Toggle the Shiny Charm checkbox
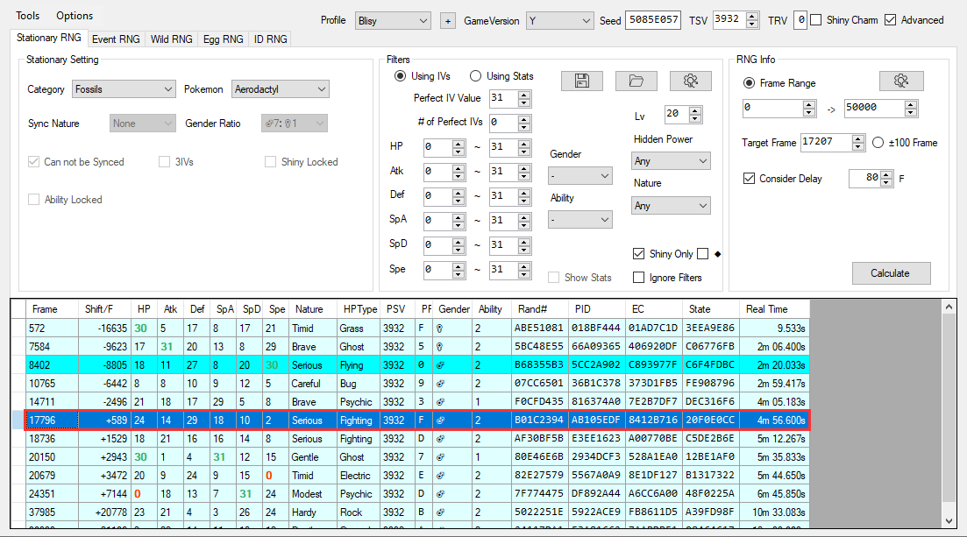Viewport: 967px width, 537px height. pyautogui.click(x=816, y=20)
